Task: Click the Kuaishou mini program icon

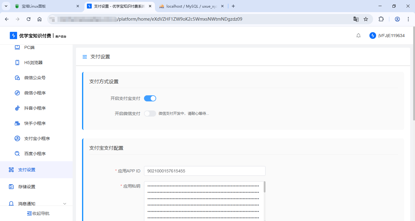Action: (17, 123)
